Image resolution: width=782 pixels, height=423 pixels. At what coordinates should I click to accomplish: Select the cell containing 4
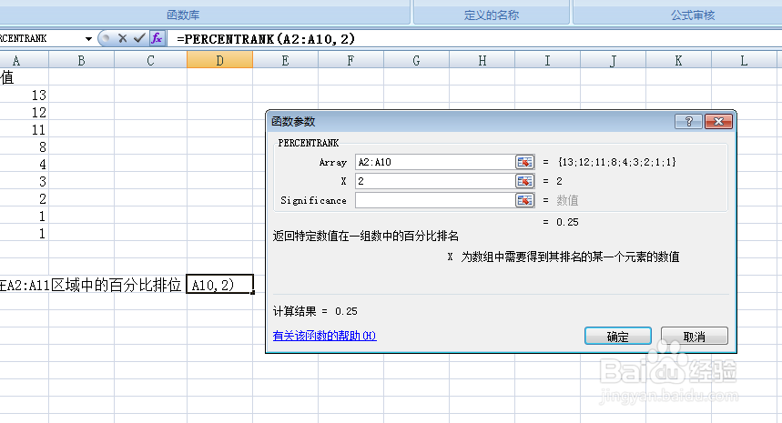click(24, 164)
